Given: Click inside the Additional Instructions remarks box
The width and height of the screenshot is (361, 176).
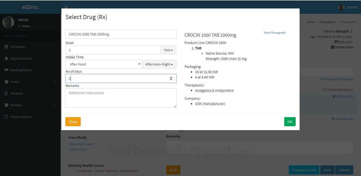Looking at the screenshot, I should click(121, 98).
